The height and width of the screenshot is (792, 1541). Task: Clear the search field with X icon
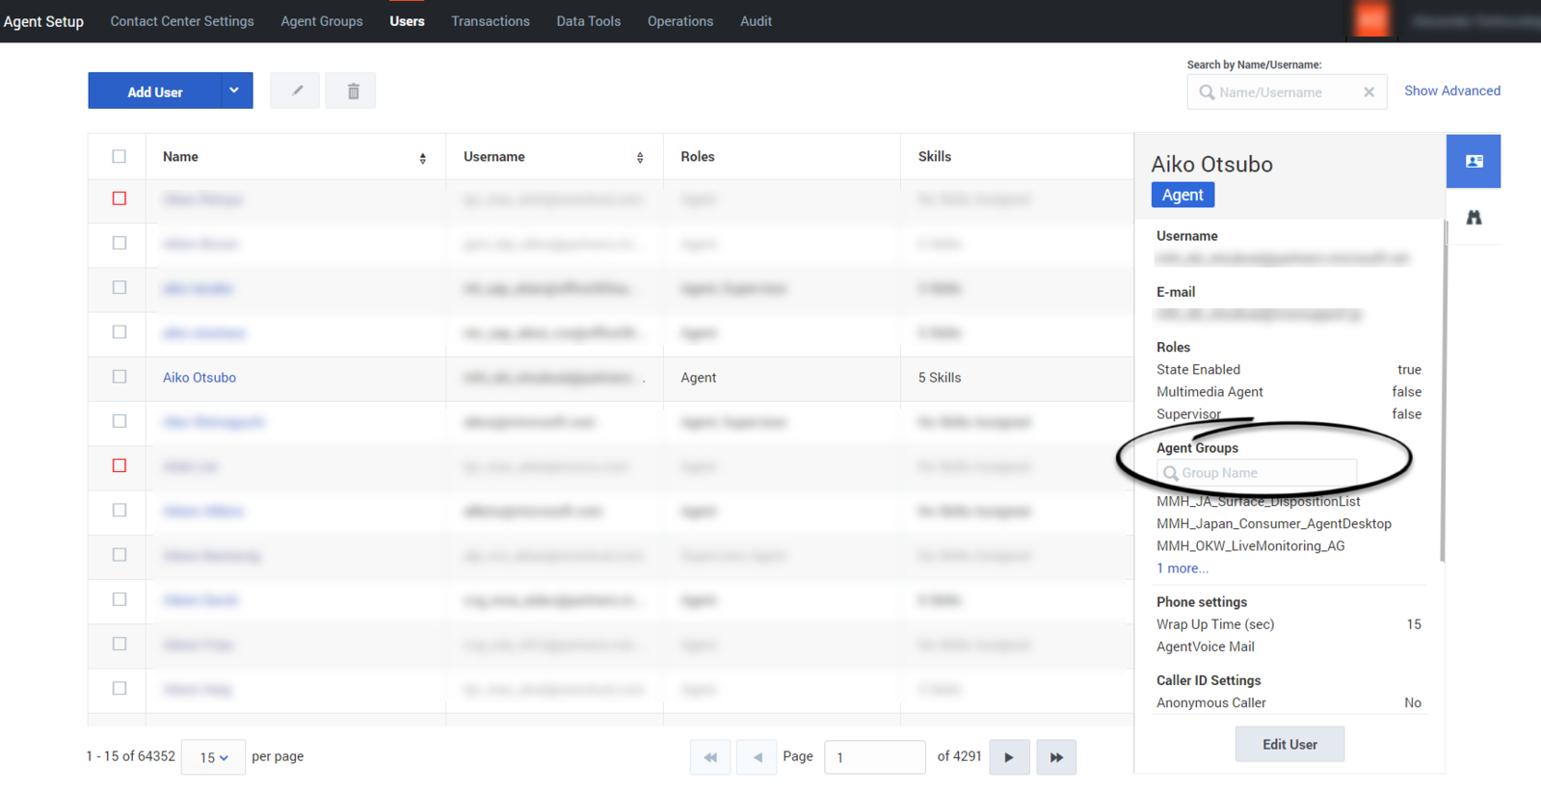click(x=1368, y=92)
